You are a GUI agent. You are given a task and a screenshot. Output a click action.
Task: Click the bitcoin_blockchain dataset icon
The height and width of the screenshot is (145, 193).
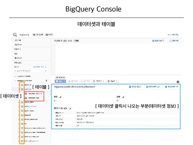point(22,119)
